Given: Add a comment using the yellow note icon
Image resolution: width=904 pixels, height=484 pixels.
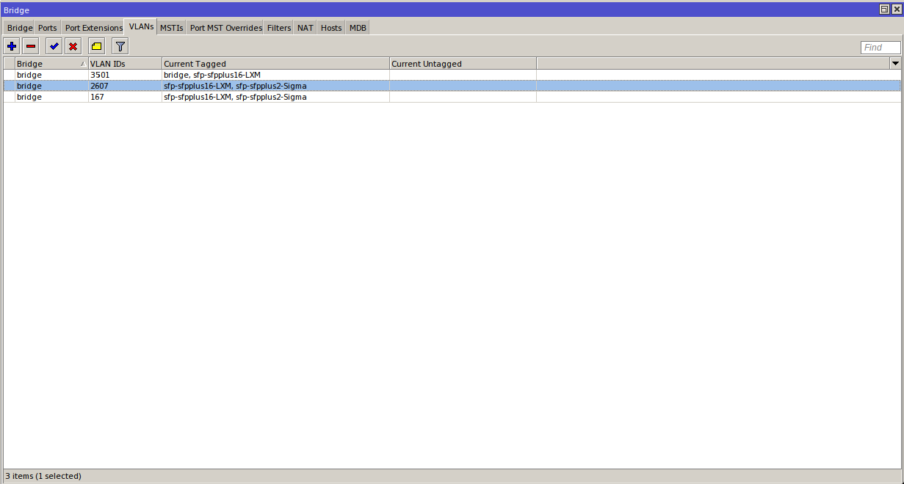Looking at the screenshot, I should point(97,46).
